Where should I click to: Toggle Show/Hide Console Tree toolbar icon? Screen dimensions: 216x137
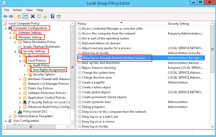(25, 16)
